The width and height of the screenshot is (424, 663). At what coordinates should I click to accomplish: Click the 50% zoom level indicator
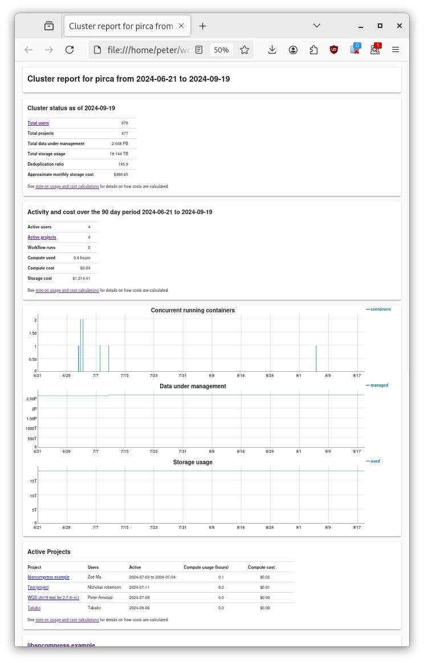tap(221, 50)
